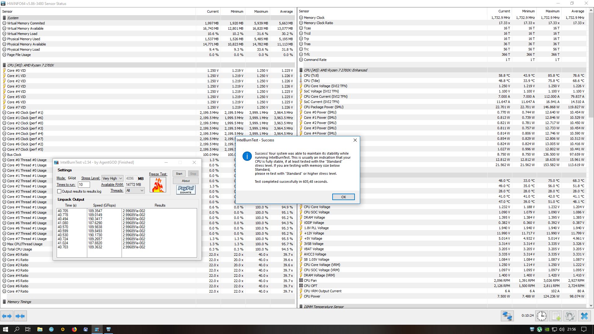Select the Virtual Memory Commited row
Image resolution: width=594 pixels, height=334 pixels.
[148, 23]
